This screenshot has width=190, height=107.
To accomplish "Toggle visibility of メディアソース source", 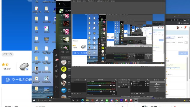I will coord(146,84).
